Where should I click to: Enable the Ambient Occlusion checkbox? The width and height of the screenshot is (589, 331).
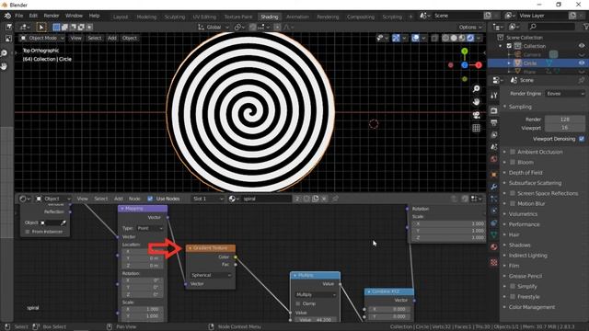point(513,152)
